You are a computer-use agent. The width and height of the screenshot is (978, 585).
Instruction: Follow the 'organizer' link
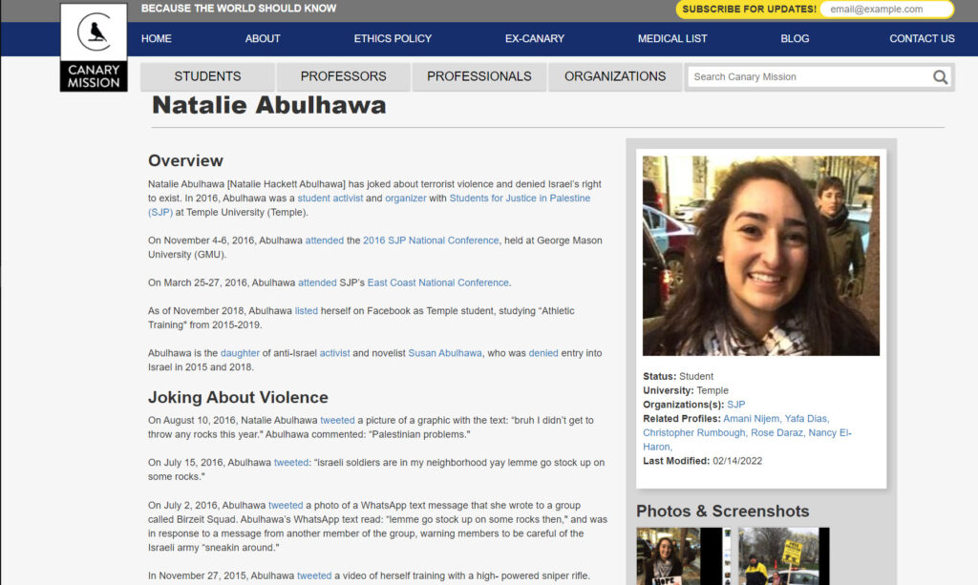pos(405,198)
